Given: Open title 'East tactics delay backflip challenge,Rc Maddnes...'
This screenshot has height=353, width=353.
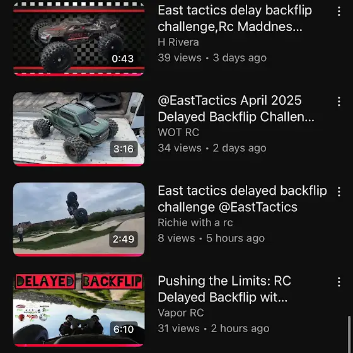Looking at the screenshot, I should 234,18.
